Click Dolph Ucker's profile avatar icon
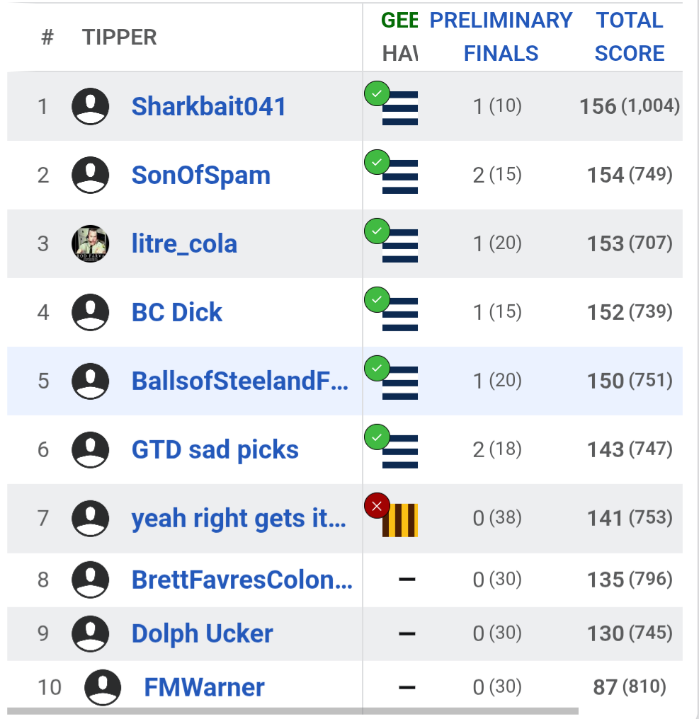Image resolution: width=699 pixels, height=719 pixels. 91,633
